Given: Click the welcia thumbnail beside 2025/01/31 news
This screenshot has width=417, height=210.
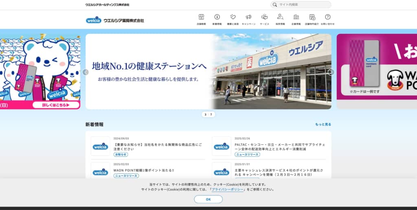Looking at the screenshot, I should 222,171.
